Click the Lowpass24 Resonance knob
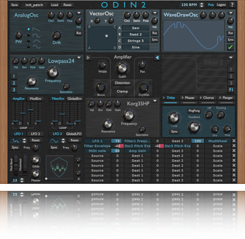 point(32,81)
